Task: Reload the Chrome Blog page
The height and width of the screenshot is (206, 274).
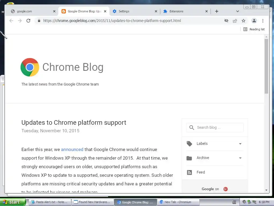Action: tap(28, 21)
